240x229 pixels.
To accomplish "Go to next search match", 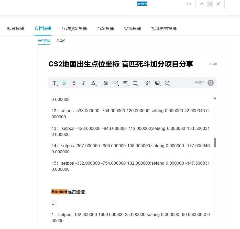I will pos(210,4).
